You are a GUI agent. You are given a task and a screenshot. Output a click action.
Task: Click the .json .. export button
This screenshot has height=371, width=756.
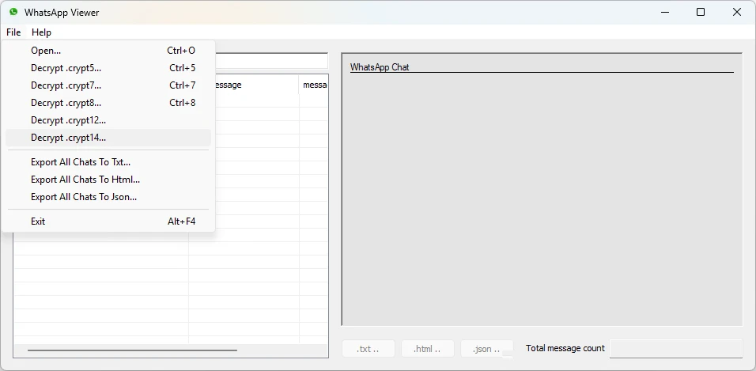coord(487,349)
